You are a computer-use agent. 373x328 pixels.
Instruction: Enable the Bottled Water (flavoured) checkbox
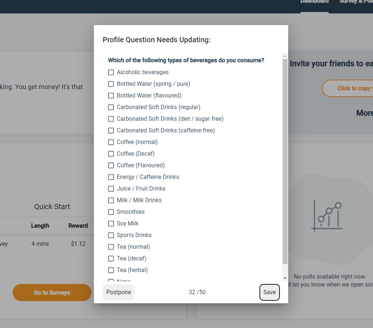click(x=111, y=96)
